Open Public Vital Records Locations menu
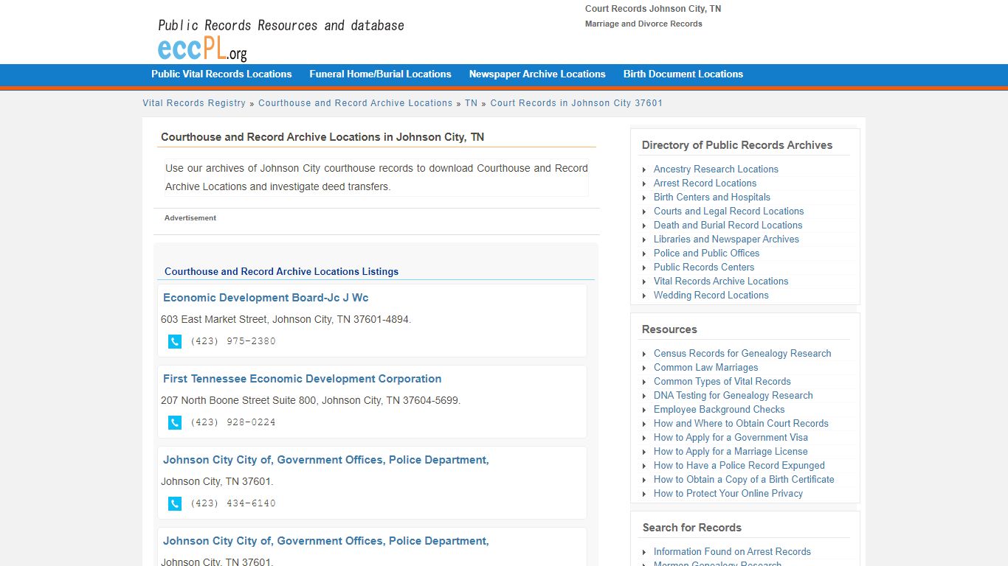 [x=221, y=74]
